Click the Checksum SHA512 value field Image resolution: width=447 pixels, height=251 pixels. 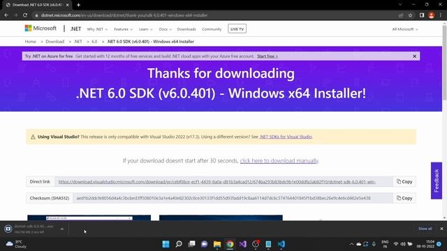coord(233,198)
